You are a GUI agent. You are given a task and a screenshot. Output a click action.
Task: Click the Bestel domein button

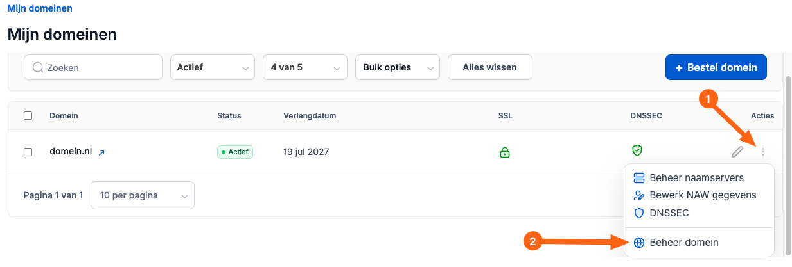716,67
